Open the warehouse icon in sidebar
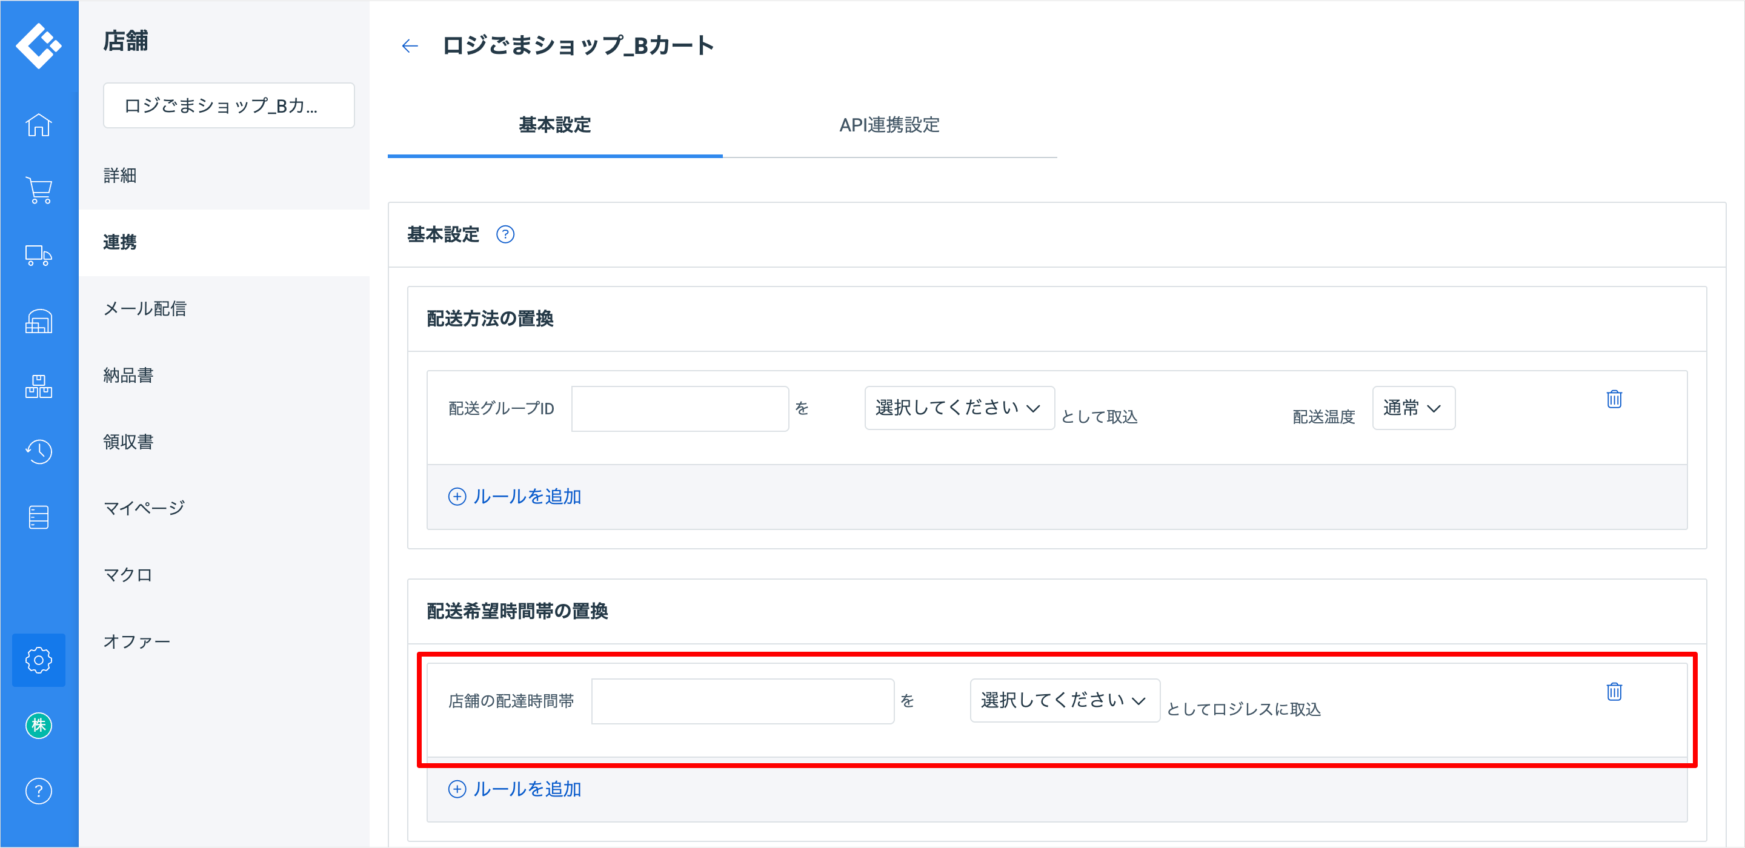The height and width of the screenshot is (848, 1745). tap(39, 321)
